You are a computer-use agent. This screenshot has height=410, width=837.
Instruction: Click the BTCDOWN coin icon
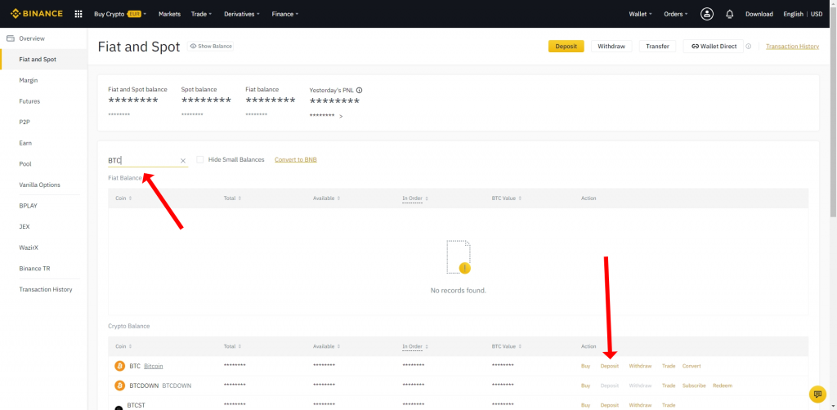coord(119,385)
